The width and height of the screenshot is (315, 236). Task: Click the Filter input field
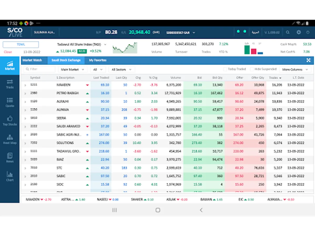click(39, 69)
